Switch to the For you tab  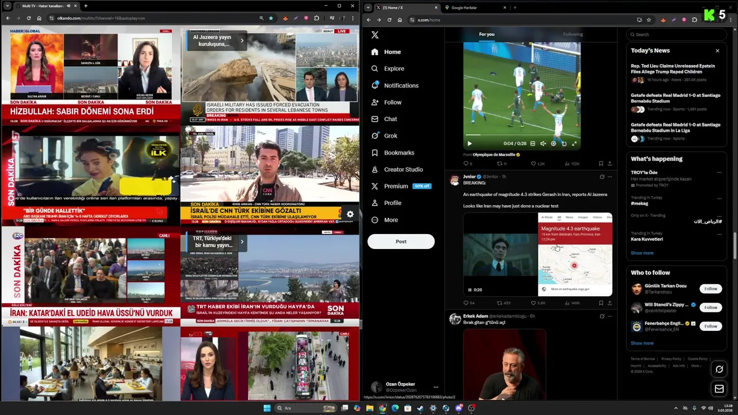[x=487, y=34]
